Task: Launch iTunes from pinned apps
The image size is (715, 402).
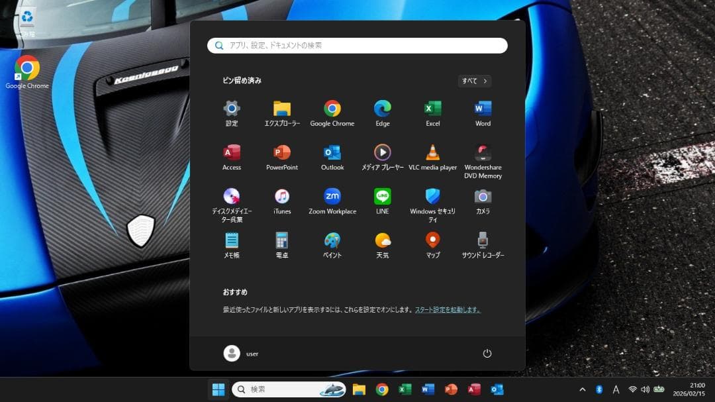Action: click(282, 201)
